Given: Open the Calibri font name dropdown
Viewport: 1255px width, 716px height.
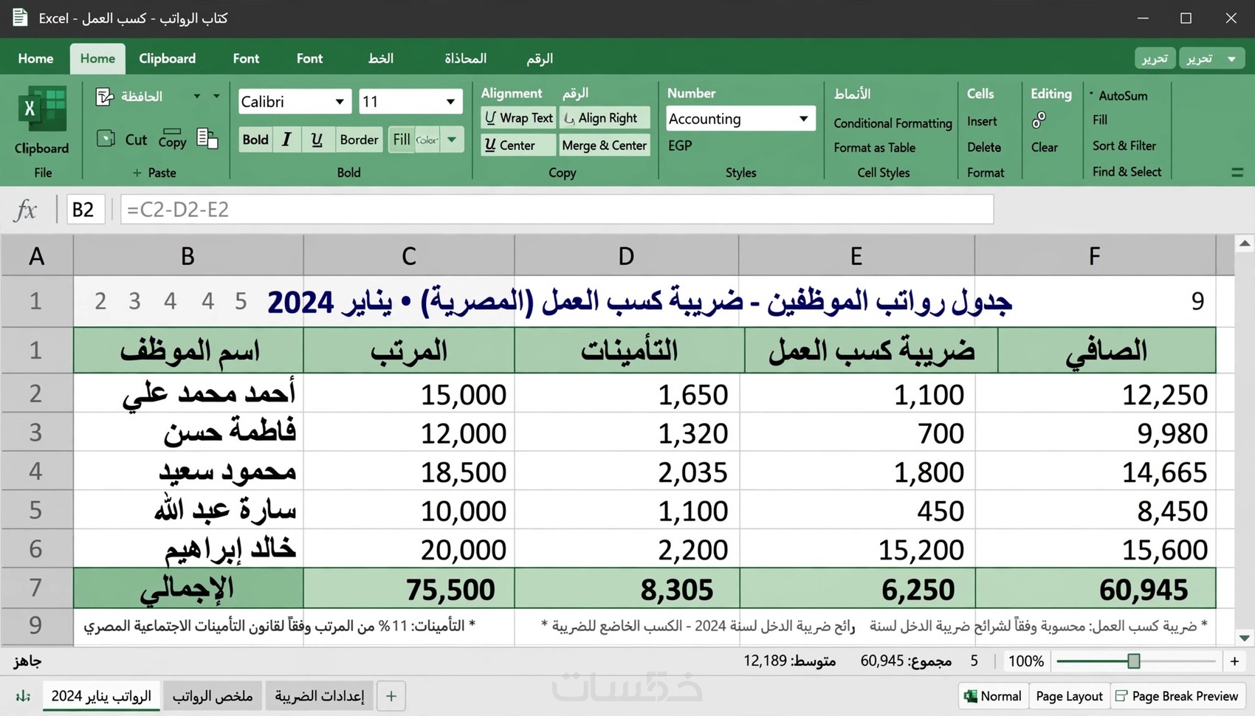Looking at the screenshot, I should (340, 102).
